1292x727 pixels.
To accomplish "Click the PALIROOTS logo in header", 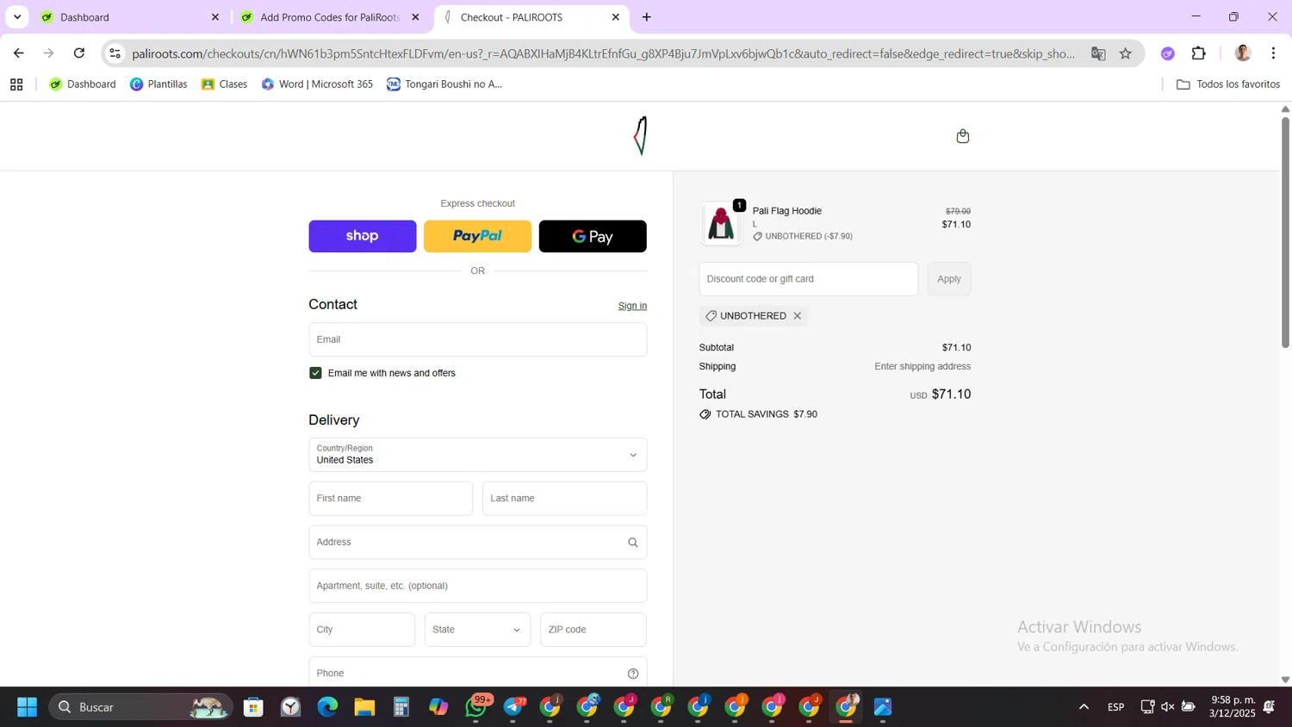I will click(640, 135).
